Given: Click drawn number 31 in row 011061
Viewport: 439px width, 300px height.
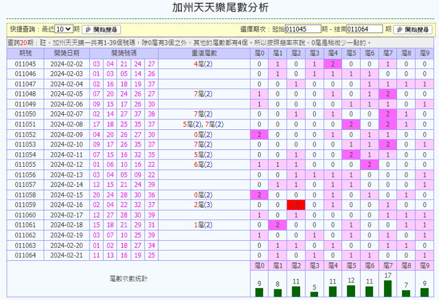Looking at the screenshot, I should pyautogui.click(x=151, y=225).
